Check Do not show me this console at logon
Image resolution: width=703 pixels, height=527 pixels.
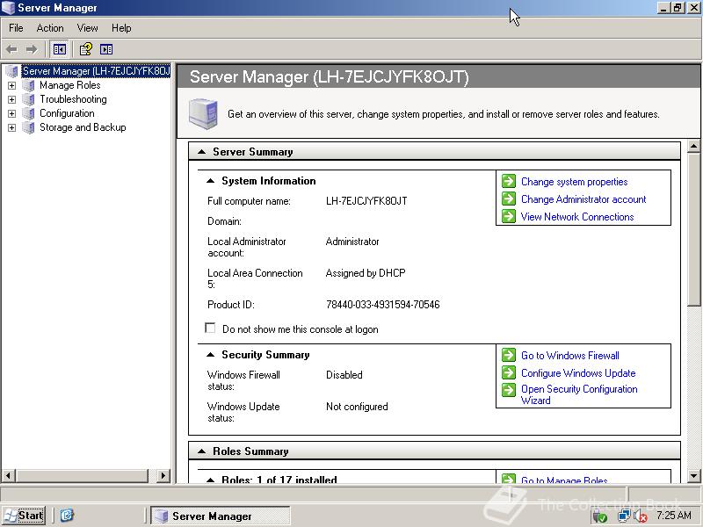[x=210, y=328]
